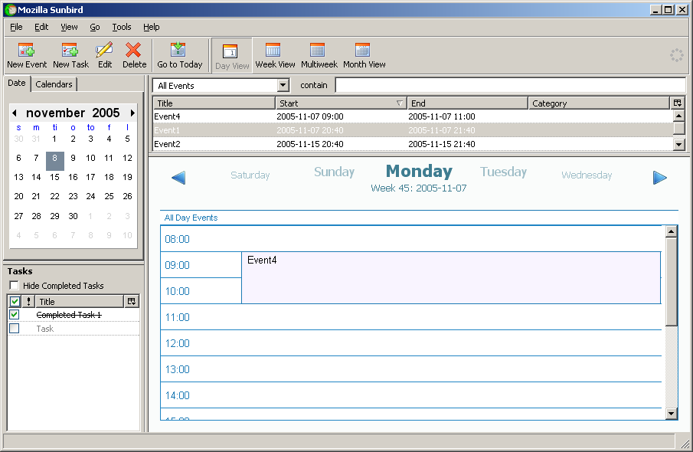Click the New Task toolbar icon
This screenshot has width=693, height=452.
point(70,51)
